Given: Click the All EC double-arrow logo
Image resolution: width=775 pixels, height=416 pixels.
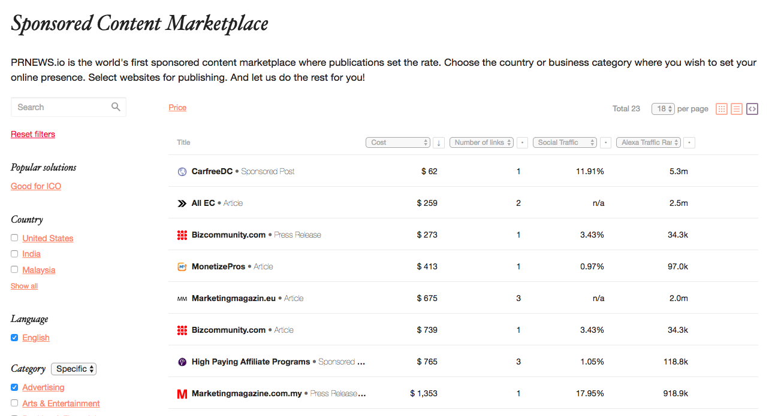Looking at the screenshot, I should pos(182,204).
